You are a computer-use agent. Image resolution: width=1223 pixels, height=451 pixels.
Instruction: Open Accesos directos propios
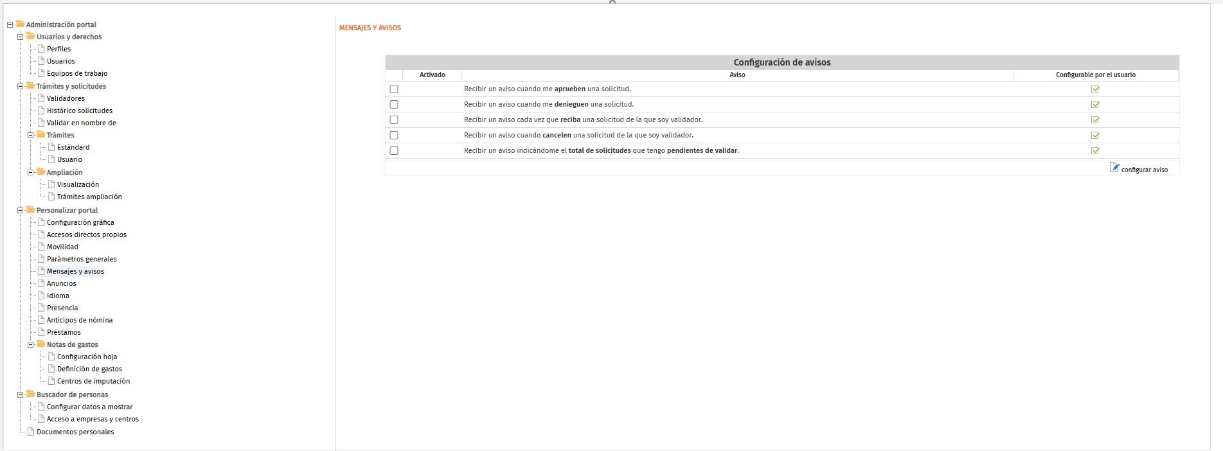pyautogui.click(x=87, y=235)
